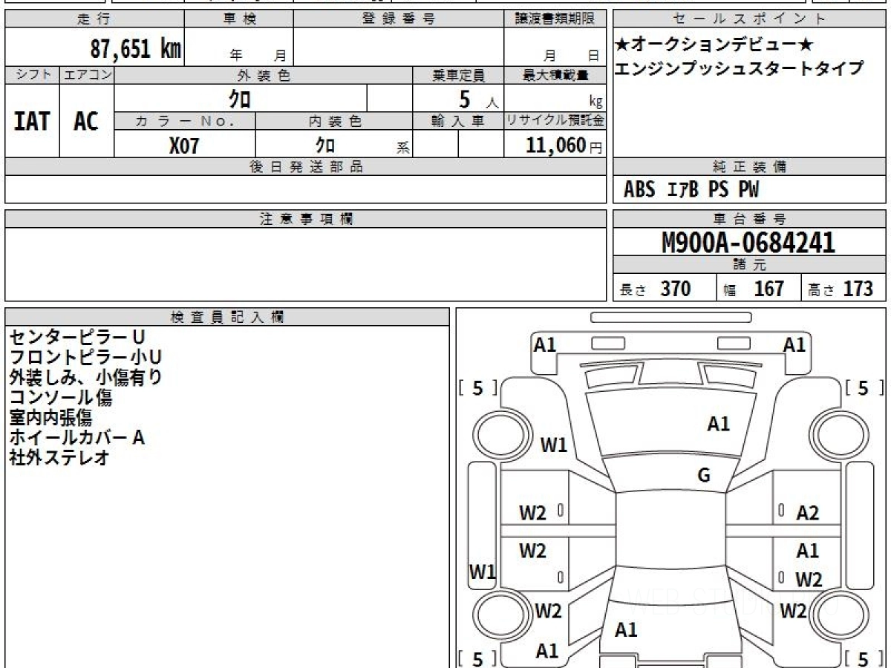Click the IAT shift value
Viewport: 891px width, 668px height.
coord(32,121)
